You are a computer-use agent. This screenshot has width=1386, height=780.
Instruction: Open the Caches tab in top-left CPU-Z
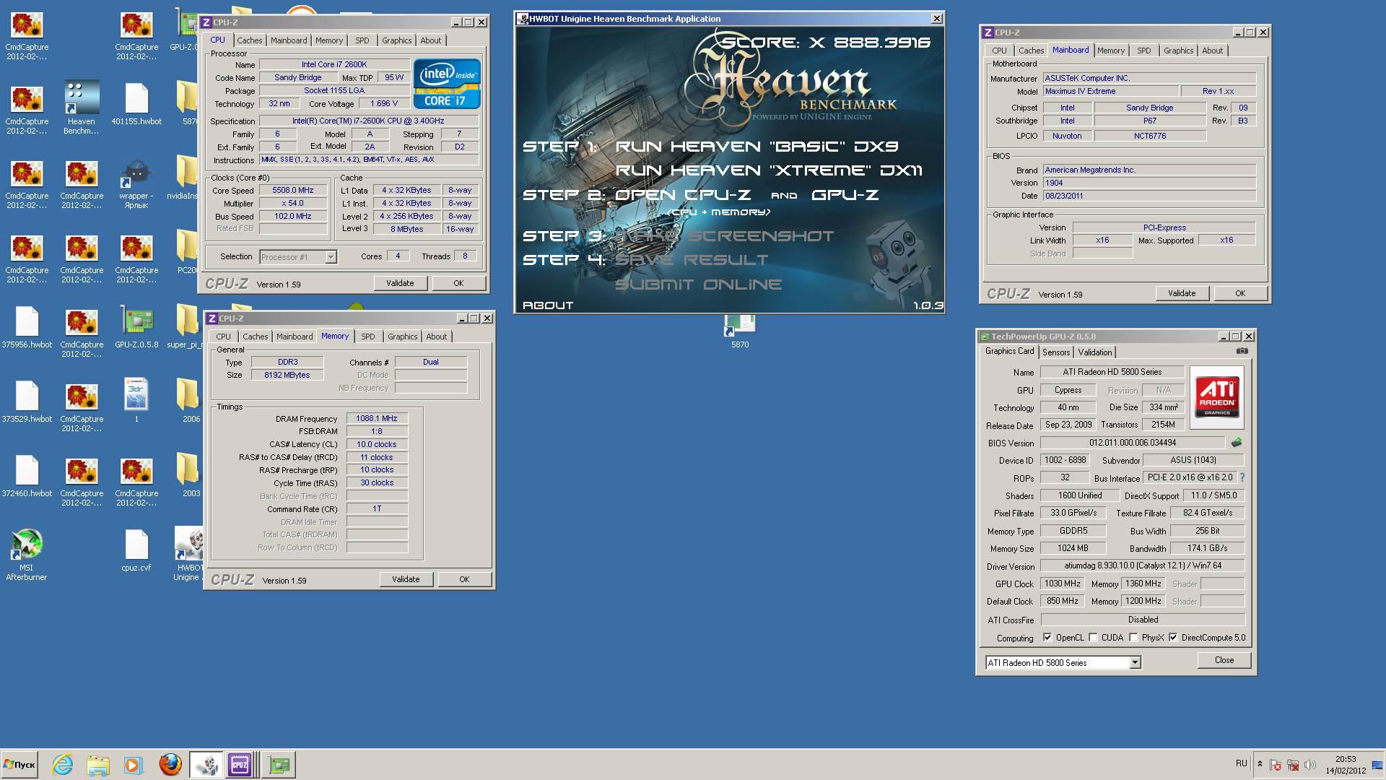250,40
